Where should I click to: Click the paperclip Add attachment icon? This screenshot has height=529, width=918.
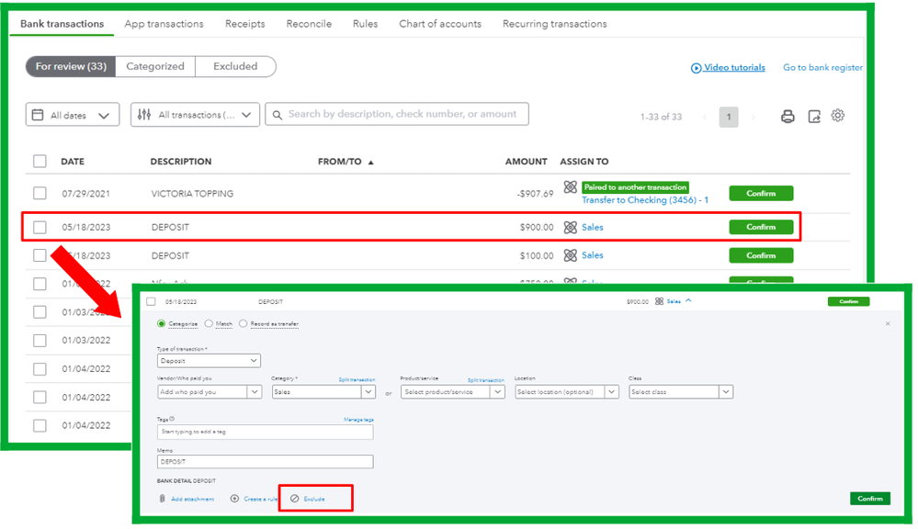pos(162,499)
